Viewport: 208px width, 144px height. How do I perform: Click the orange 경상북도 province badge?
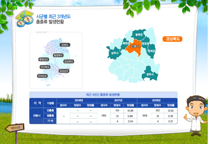172,39
